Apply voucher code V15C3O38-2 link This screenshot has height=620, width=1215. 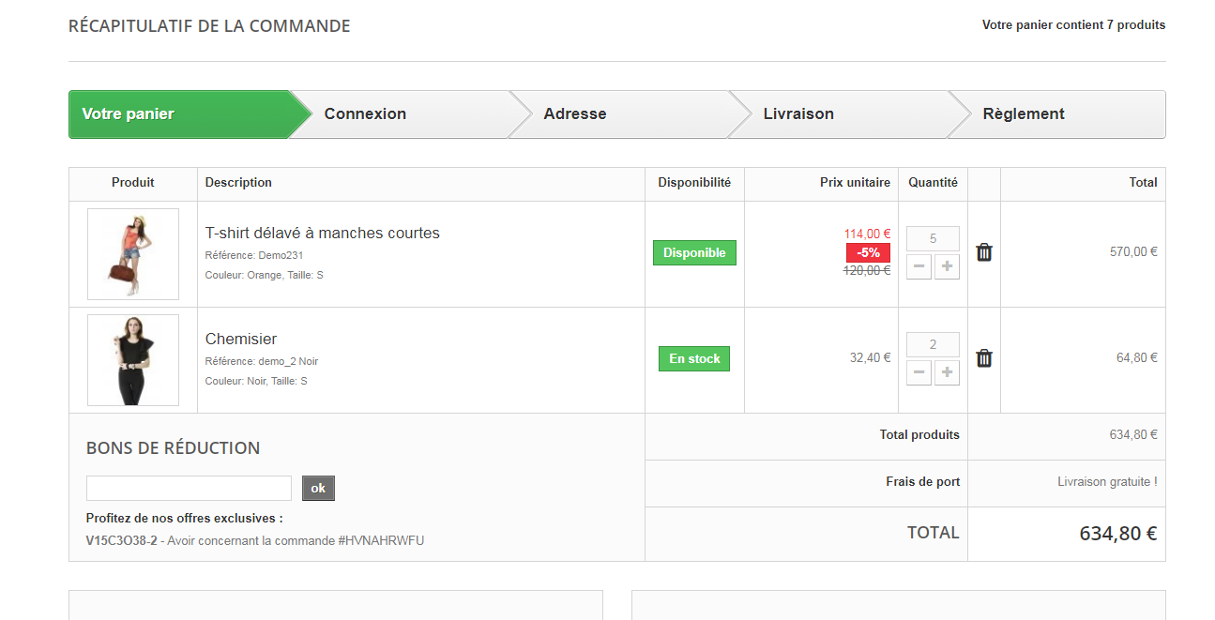[x=122, y=540]
